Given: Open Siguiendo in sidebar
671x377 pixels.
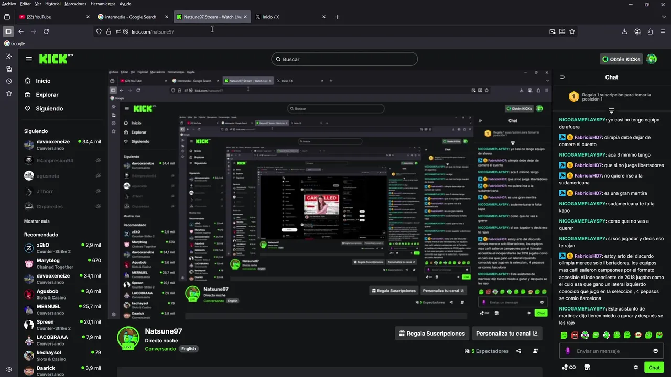Looking at the screenshot, I should tap(44, 108).
